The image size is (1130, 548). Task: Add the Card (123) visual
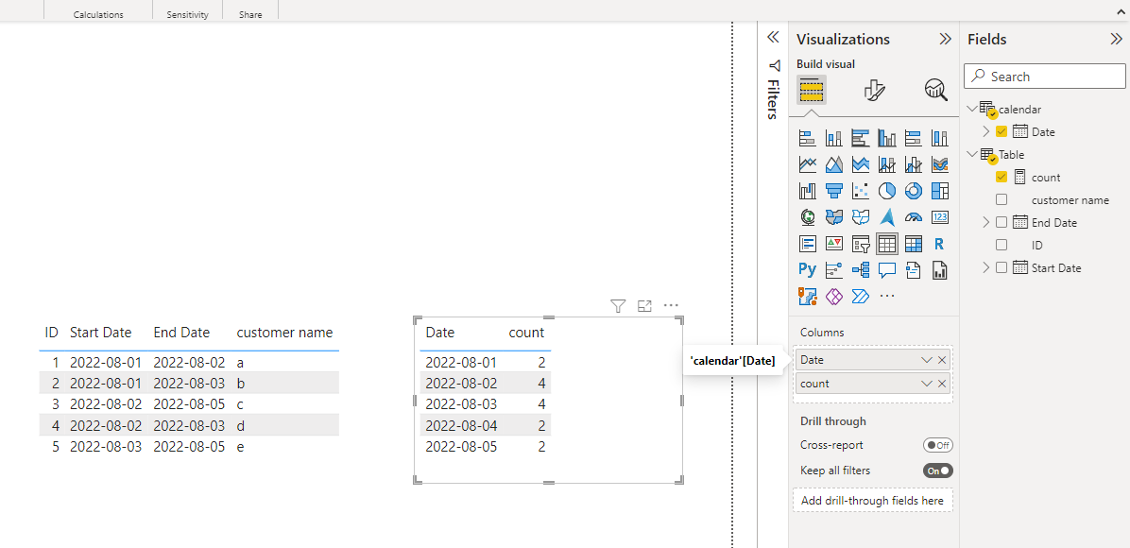[x=940, y=217]
